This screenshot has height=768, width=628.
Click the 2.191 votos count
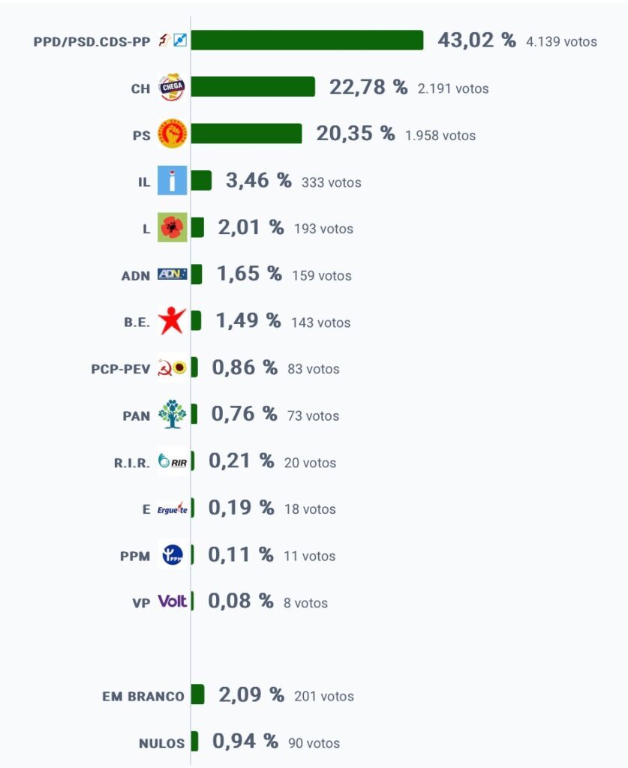click(453, 88)
